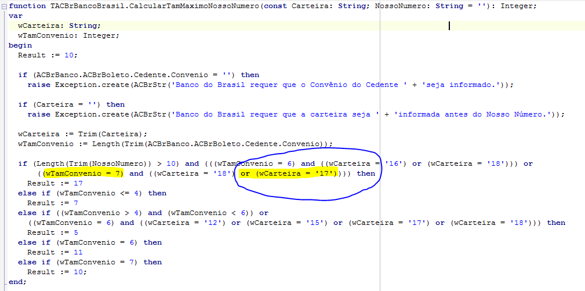Click the 'Result := 17' line
This screenshot has height=291, width=585.
(x=55, y=183)
